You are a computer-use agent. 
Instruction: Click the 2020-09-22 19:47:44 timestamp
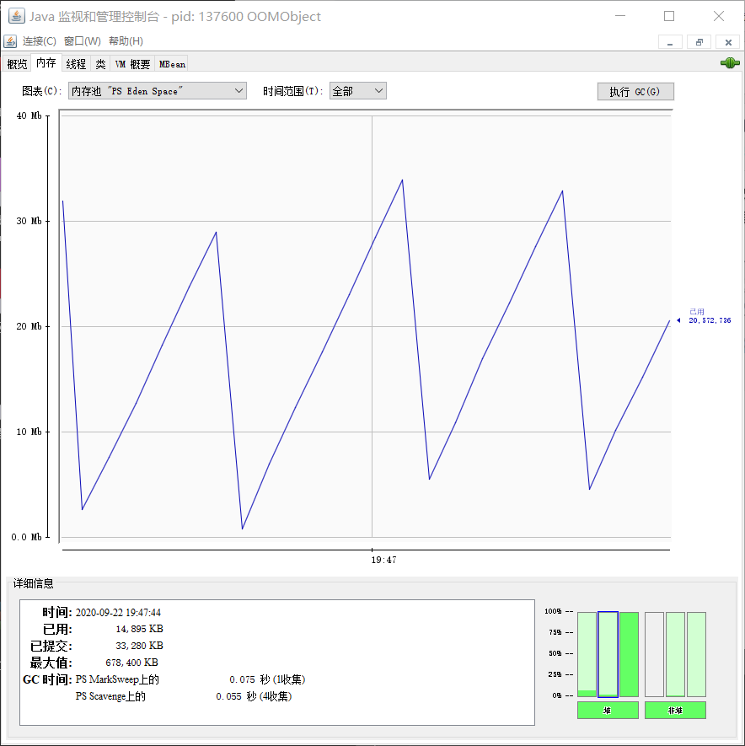[x=118, y=612]
